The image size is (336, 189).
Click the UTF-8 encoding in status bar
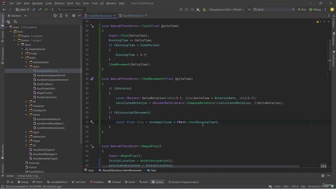click(x=295, y=187)
